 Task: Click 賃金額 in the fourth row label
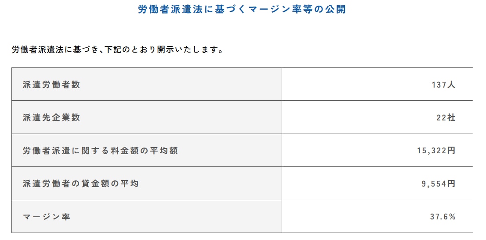95,184
